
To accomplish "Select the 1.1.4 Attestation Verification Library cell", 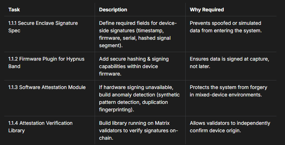I will [40, 127].
